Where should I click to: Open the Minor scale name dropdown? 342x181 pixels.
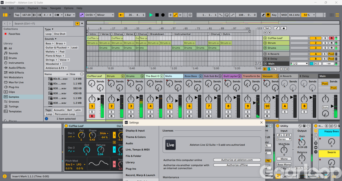105,15
